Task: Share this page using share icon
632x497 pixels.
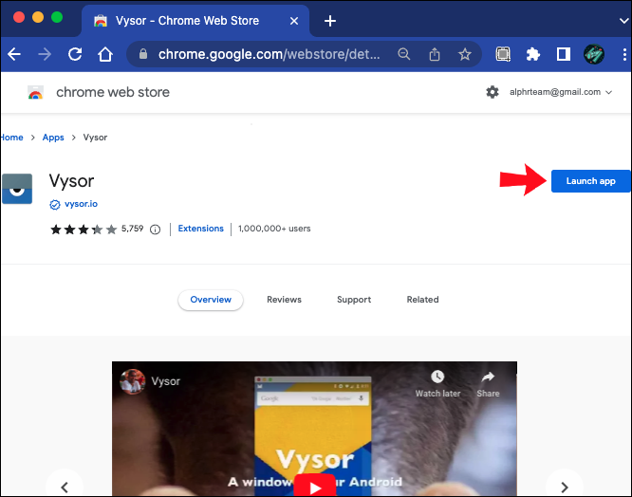Action: (x=434, y=54)
